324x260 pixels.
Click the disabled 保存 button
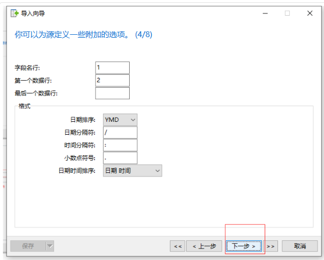point(28,246)
